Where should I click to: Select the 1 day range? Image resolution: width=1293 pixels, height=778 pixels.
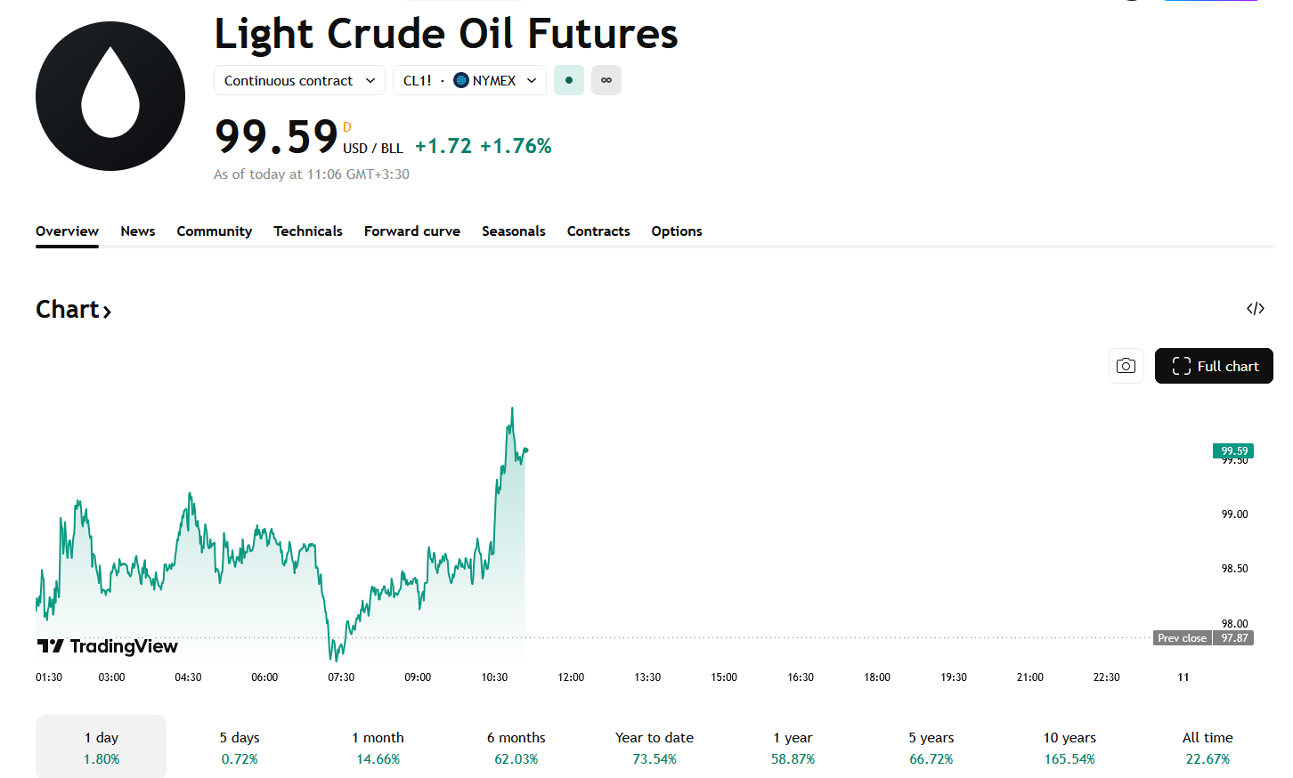101,747
